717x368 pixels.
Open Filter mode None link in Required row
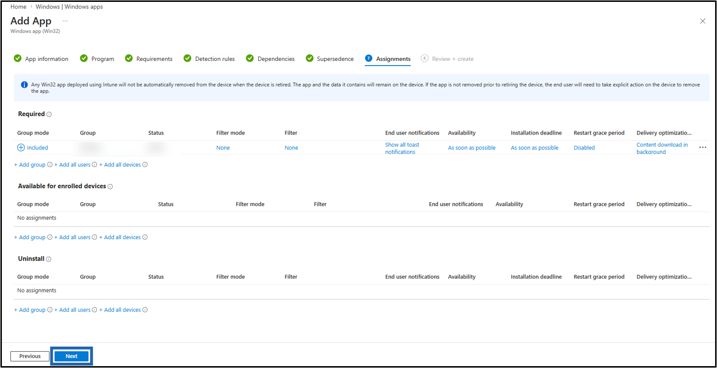point(223,148)
